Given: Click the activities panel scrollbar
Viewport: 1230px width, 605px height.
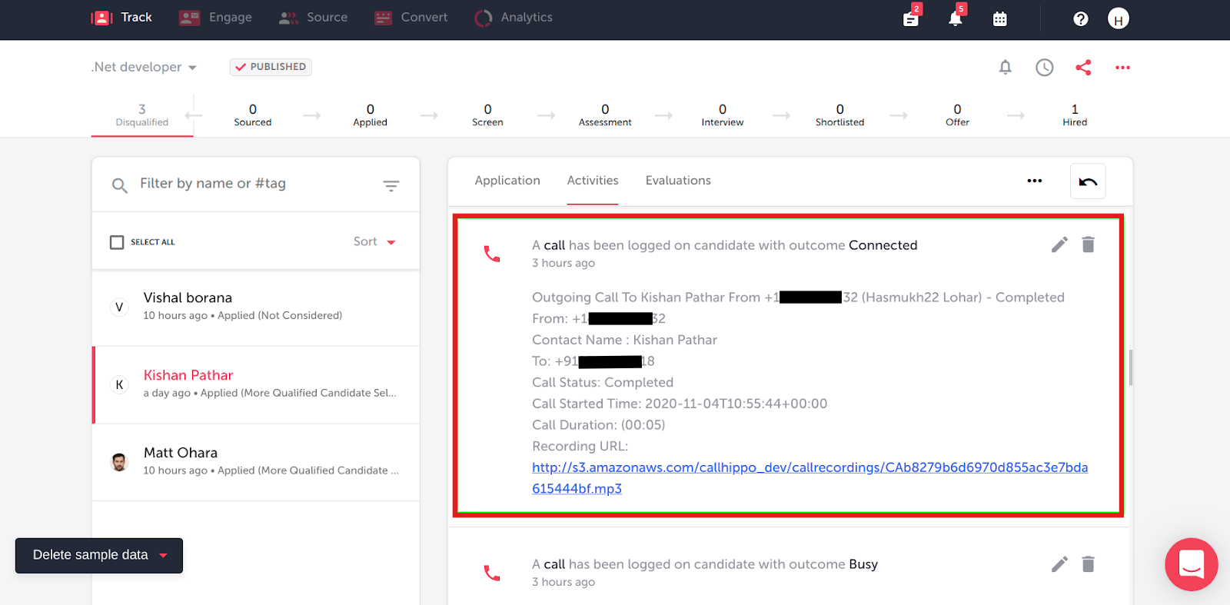Looking at the screenshot, I should pyautogui.click(x=1131, y=367).
